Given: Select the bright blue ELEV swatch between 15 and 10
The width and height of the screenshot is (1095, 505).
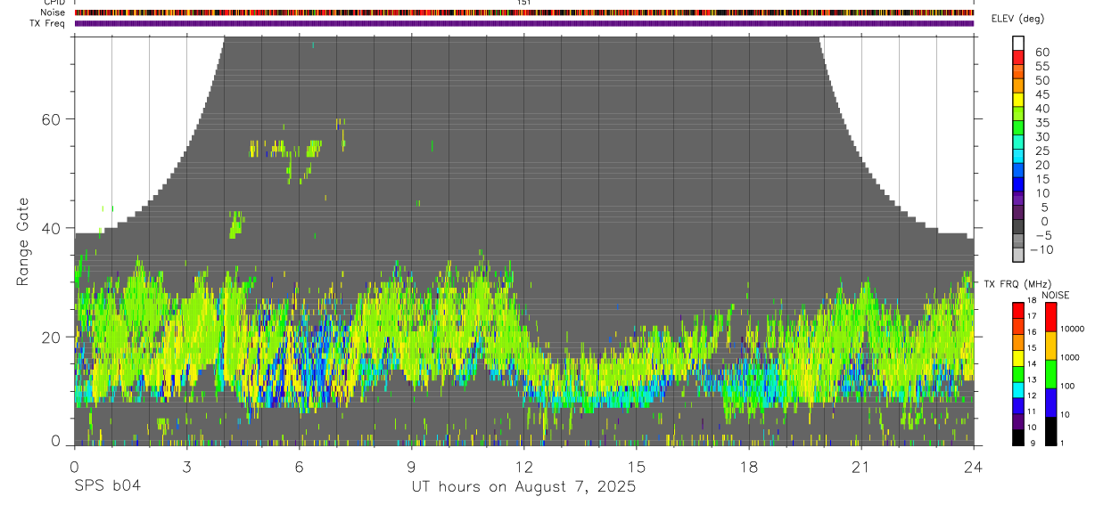Looking at the screenshot, I should click(x=1018, y=184).
